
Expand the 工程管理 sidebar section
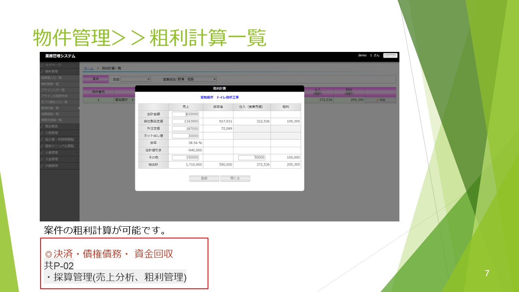(60, 133)
